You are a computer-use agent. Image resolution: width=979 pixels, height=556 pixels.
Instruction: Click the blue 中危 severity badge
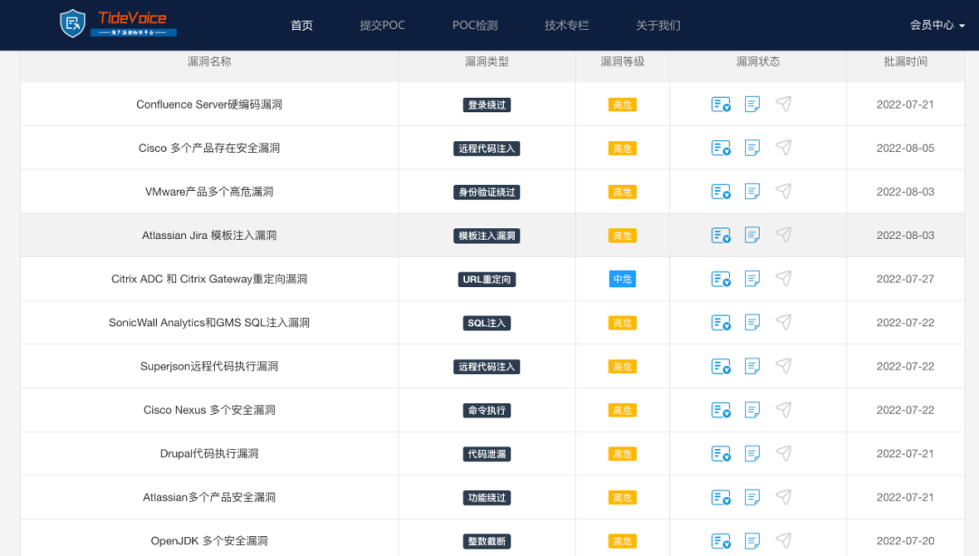[x=623, y=279]
